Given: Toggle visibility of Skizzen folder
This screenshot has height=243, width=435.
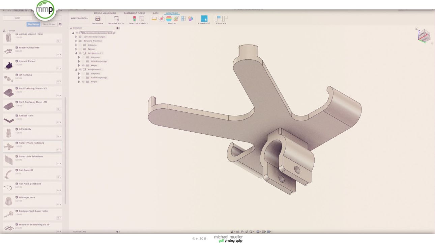Looking at the screenshot, I should pyautogui.click(x=80, y=49).
